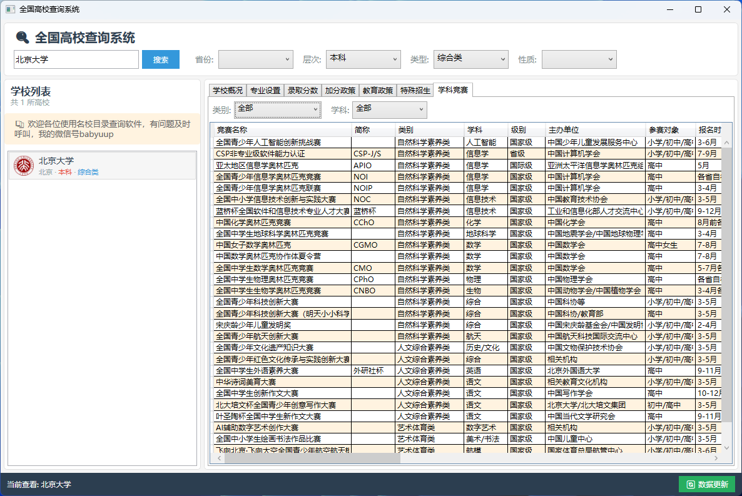This screenshot has width=742, height=496.
Task: Select the 学科竞赛 tab
Action: click(x=453, y=89)
